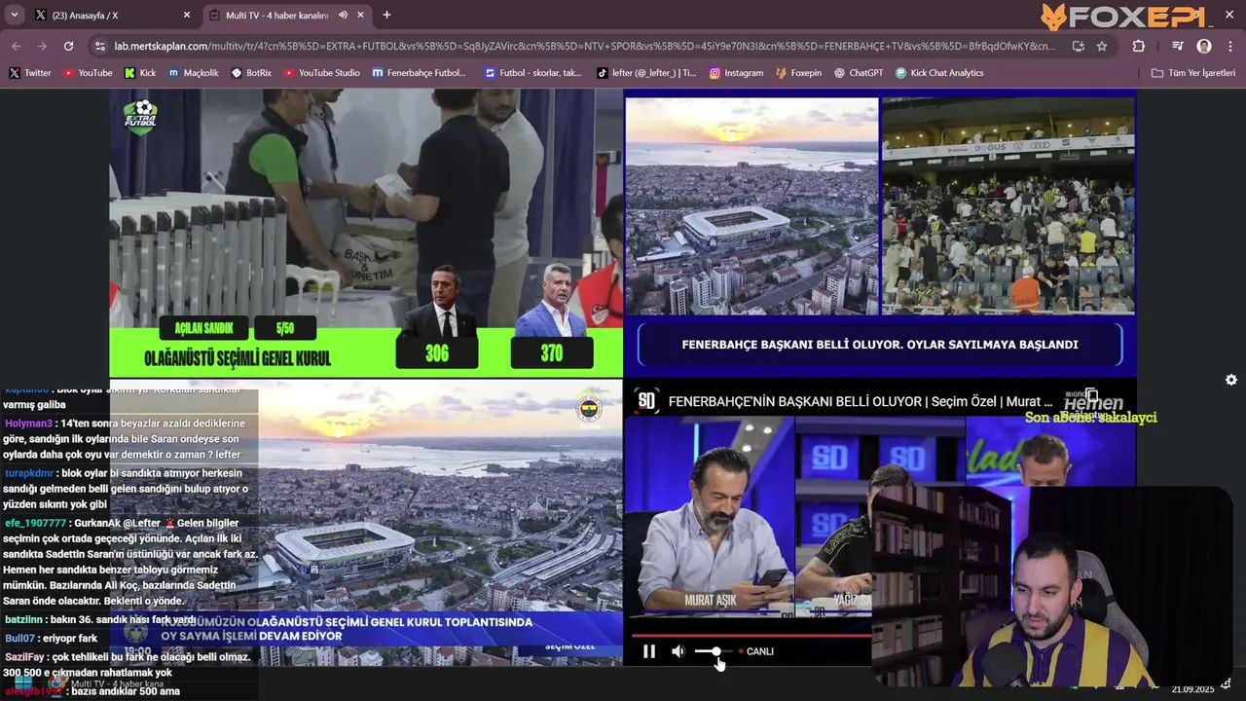This screenshot has height=701, width=1246.
Task: Open the Futbol - skorlar bookmark
Action: [x=532, y=73]
